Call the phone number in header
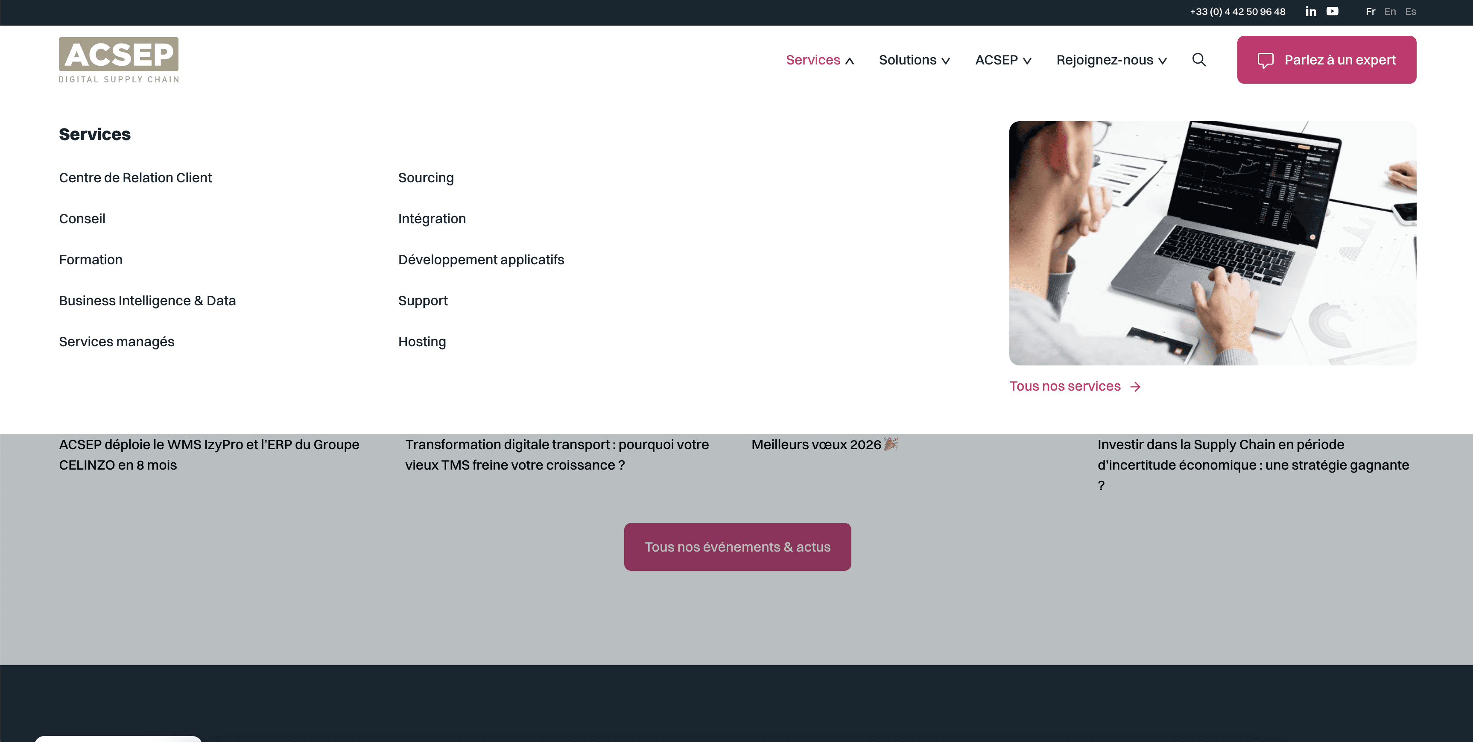The image size is (1473, 742). point(1237,12)
